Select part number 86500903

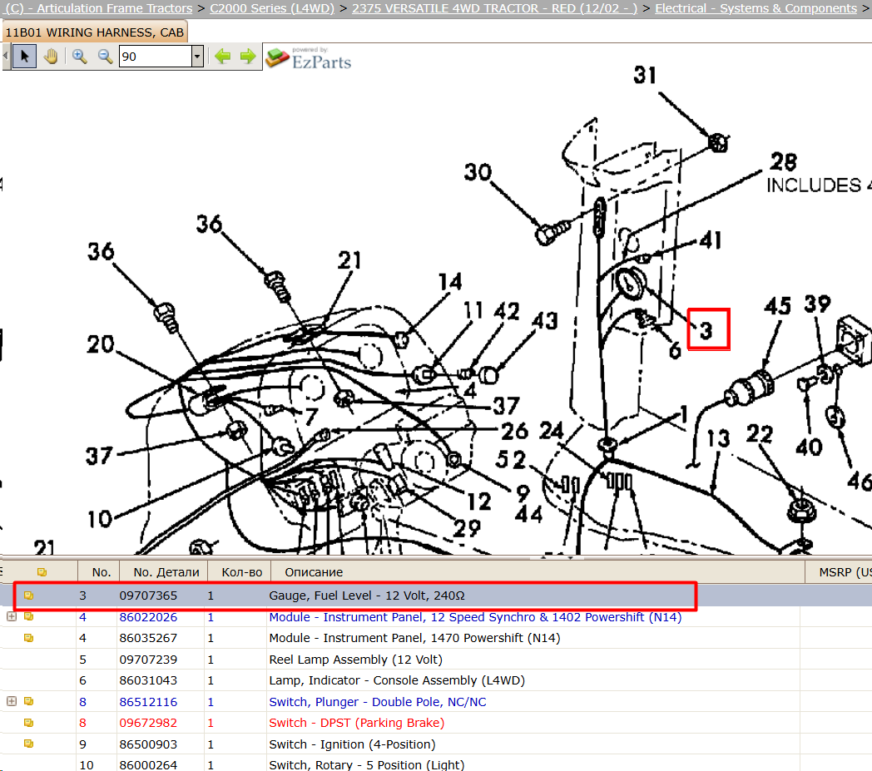tap(148, 744)
